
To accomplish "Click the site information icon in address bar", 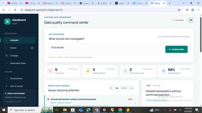I will click(22, 10).
